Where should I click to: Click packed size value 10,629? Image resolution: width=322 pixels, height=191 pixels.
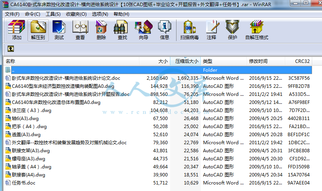pyautogui.click(x=191, y=183)
